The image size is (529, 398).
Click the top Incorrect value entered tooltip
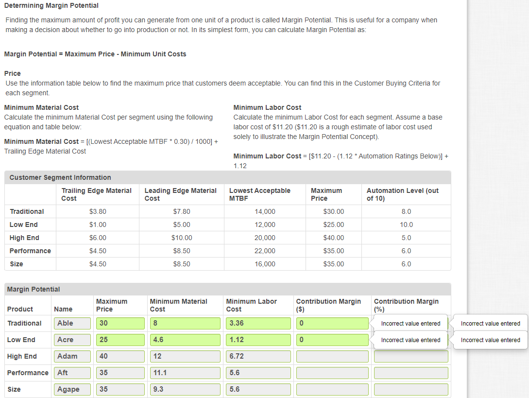pos(410,323)
